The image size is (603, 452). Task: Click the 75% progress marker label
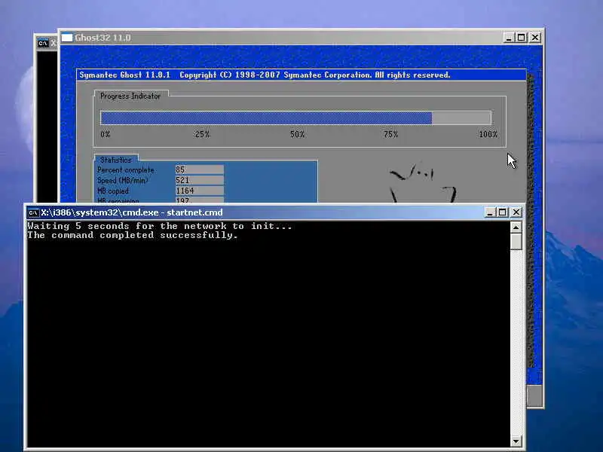coord(390,134)
